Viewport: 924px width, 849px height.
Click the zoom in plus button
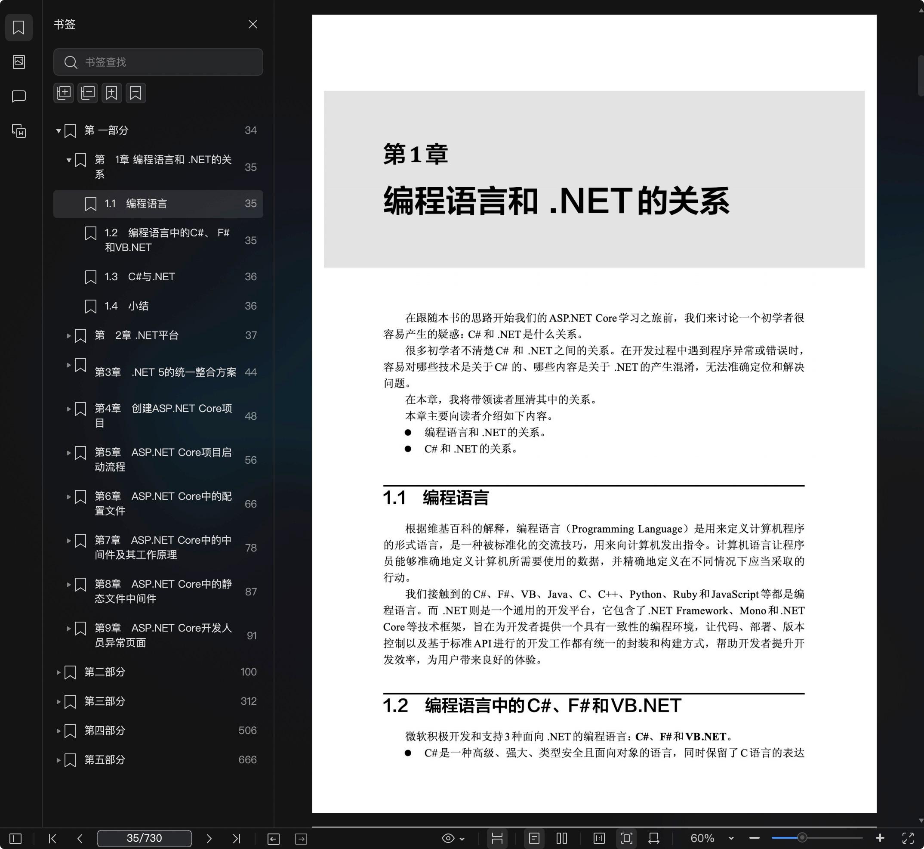coord(880,838)
